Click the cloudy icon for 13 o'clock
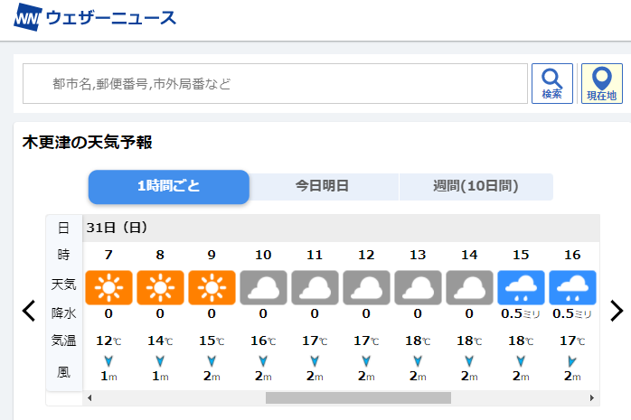This screenshot has width=631, height=420. coord(418,287)
